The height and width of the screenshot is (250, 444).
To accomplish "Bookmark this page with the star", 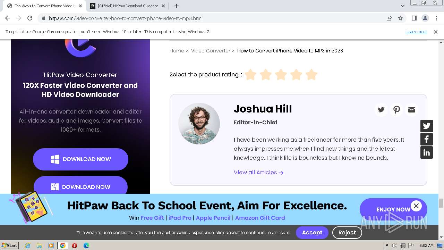I will (400, 18).
